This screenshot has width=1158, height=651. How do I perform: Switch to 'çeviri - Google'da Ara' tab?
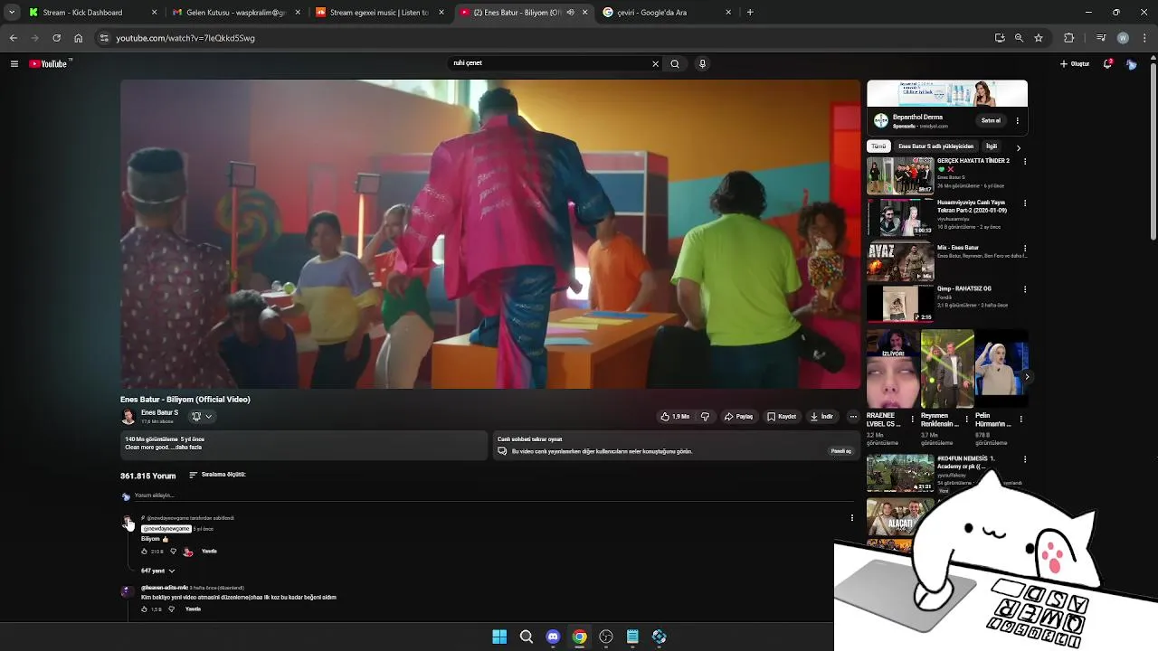point(667,13)
